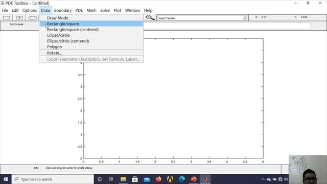
Task: Launch Firefox from the taskbar
Action: (x=158, y=179)
